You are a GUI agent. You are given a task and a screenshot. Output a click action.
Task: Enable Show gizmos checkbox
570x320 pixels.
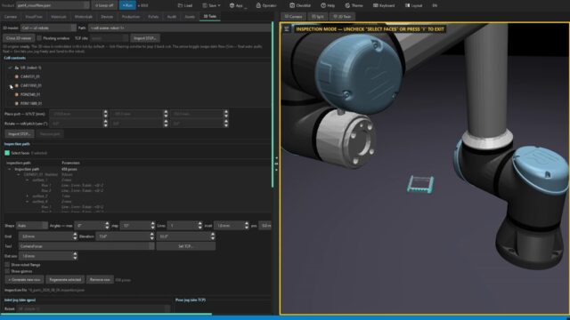click(x=7, y=271)
